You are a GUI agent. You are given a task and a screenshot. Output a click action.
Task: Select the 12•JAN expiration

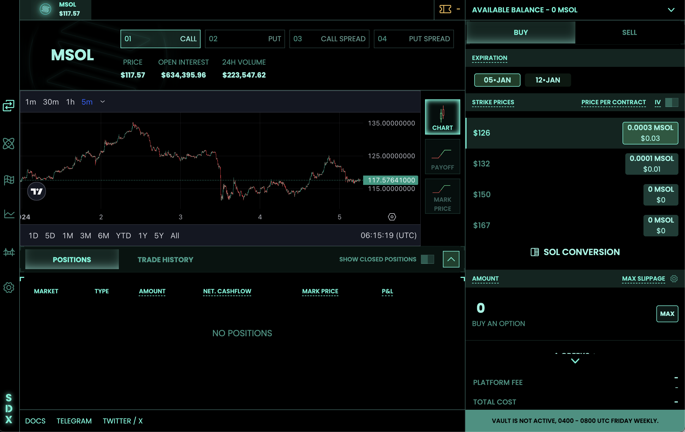(x=548, y=80)
